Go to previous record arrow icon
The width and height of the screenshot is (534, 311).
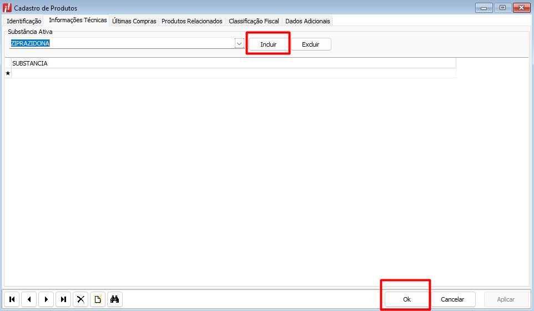[x=29, y=299]
